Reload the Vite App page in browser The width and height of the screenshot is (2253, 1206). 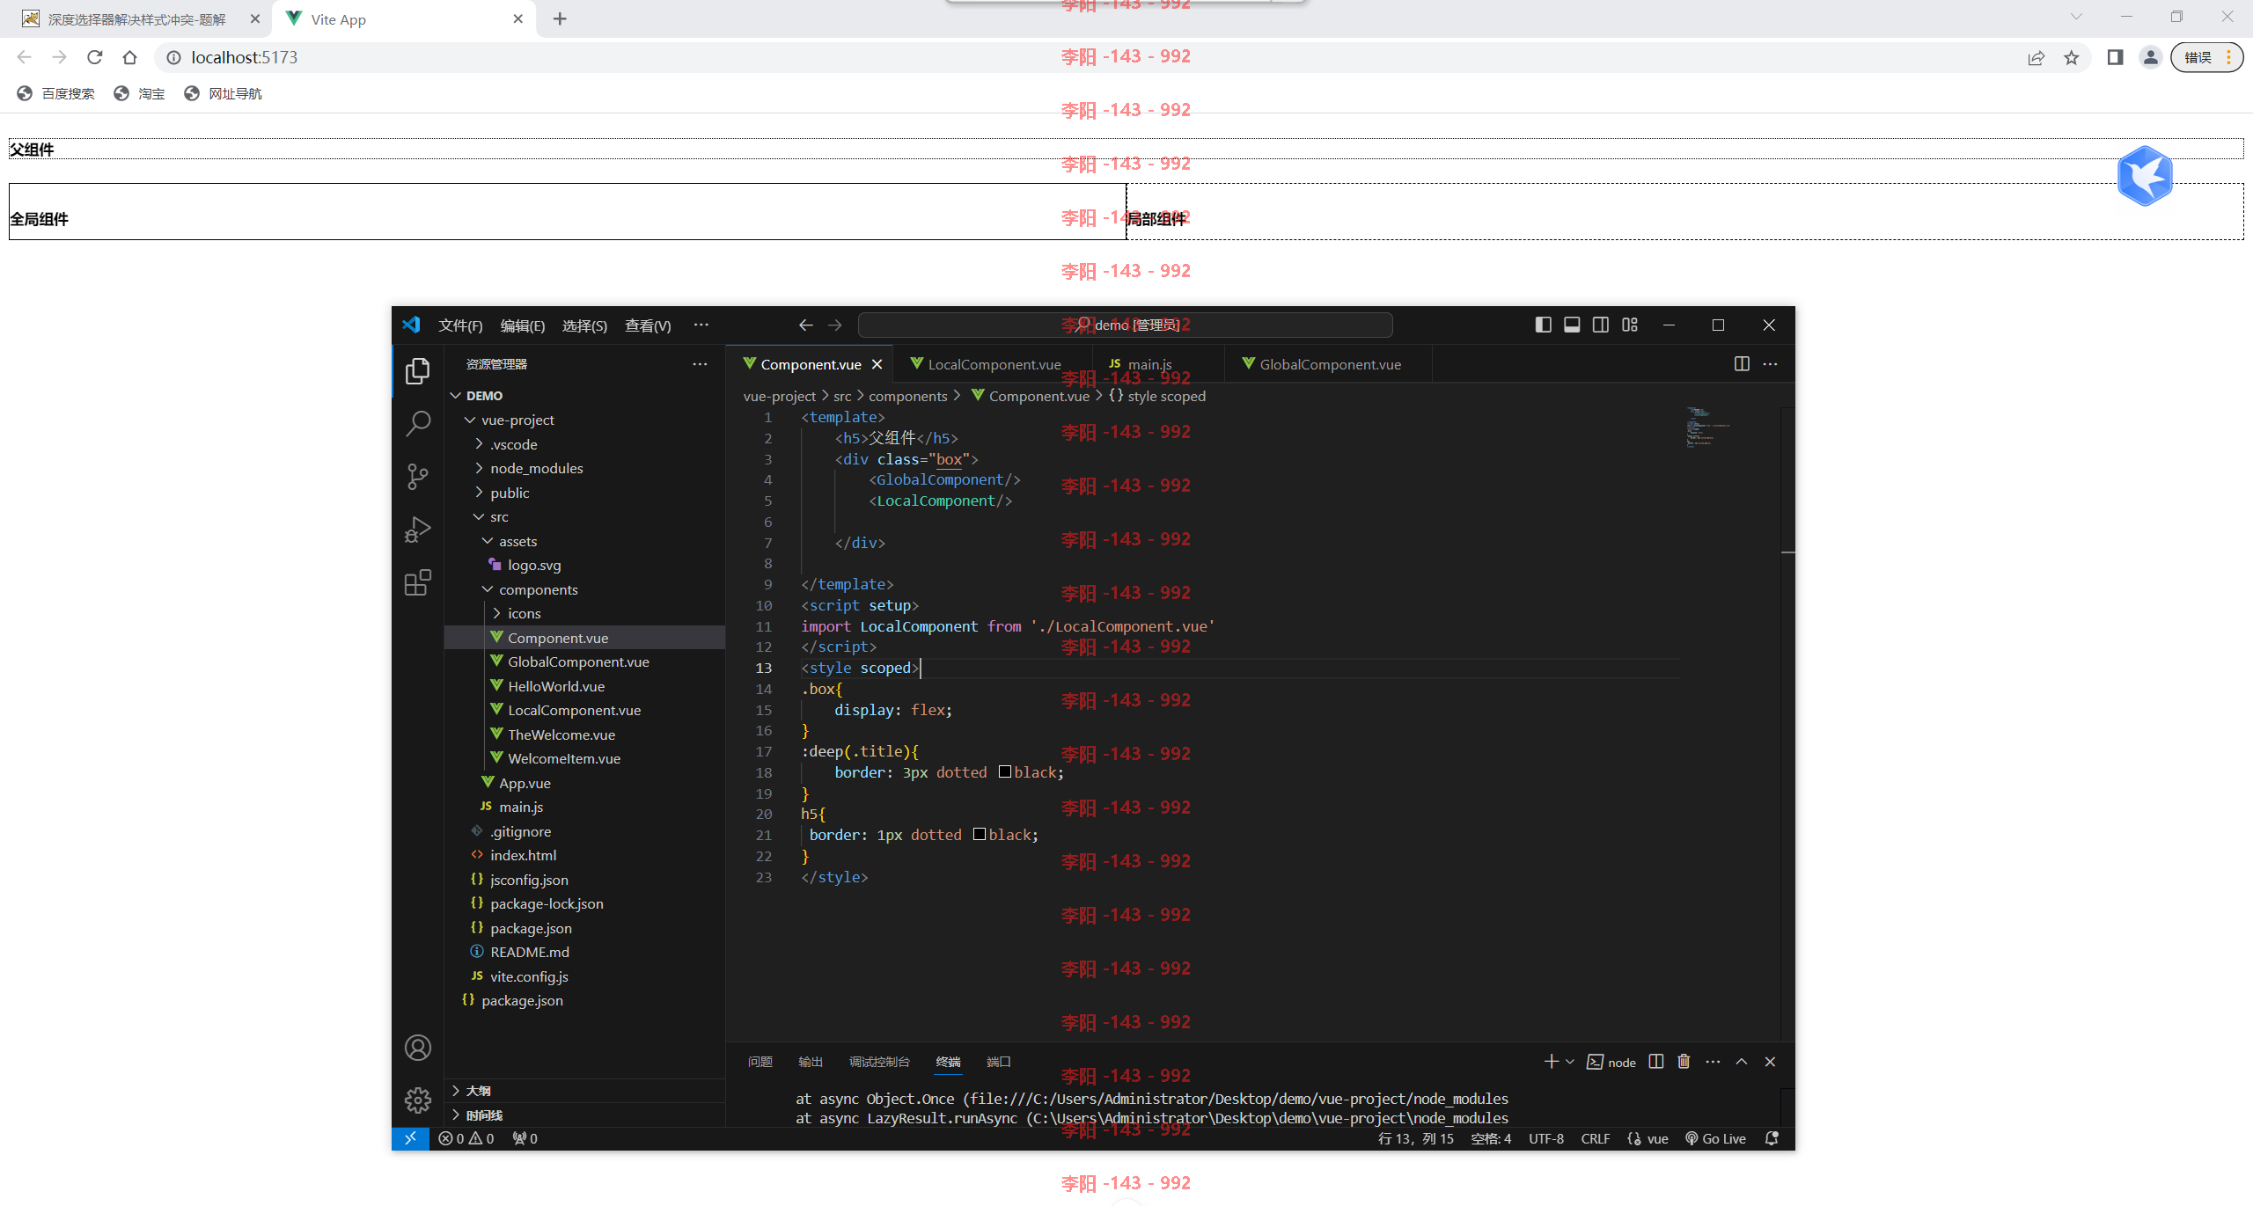click(95, 57)
